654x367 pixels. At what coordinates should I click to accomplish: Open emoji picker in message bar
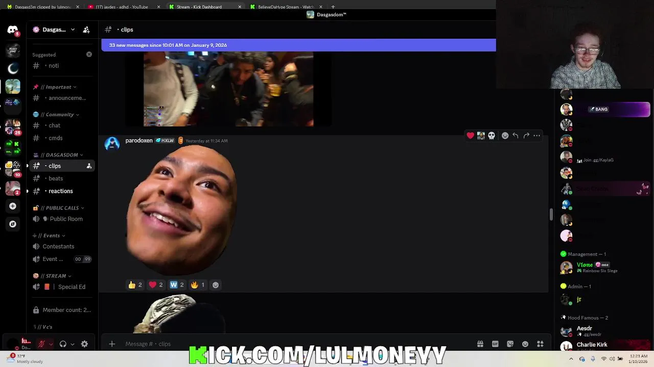525,344
